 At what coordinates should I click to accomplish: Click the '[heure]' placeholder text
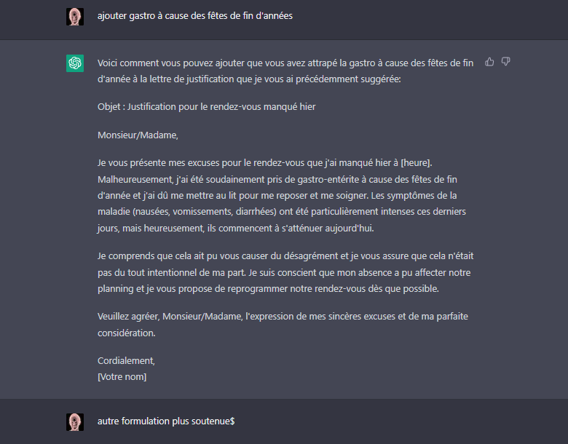coord(417,163)
